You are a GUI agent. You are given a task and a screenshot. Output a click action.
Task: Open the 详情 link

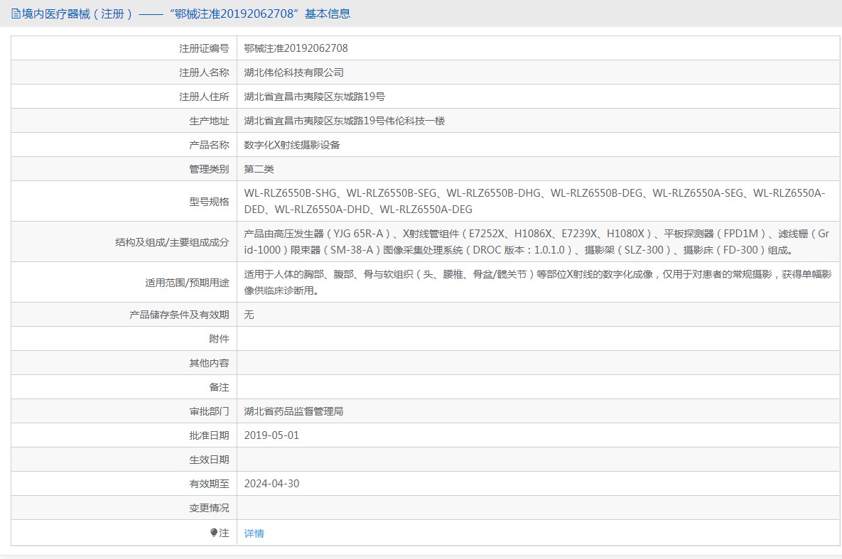tap(254, 533)
